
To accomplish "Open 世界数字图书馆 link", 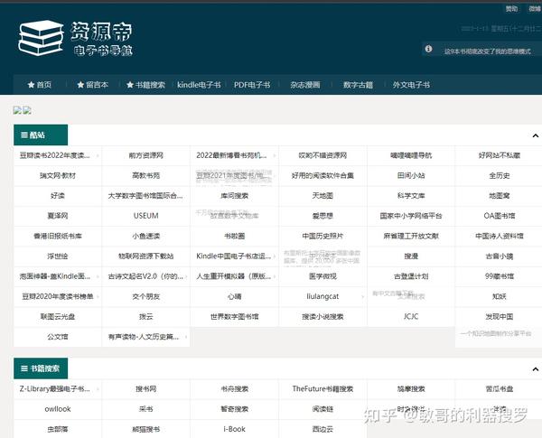I will (234, 316).
